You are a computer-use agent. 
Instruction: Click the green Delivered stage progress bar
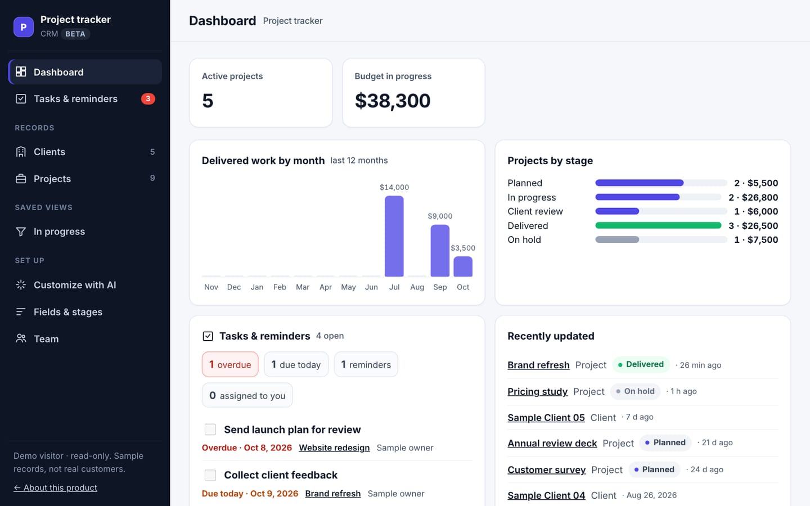coord(658,225)
